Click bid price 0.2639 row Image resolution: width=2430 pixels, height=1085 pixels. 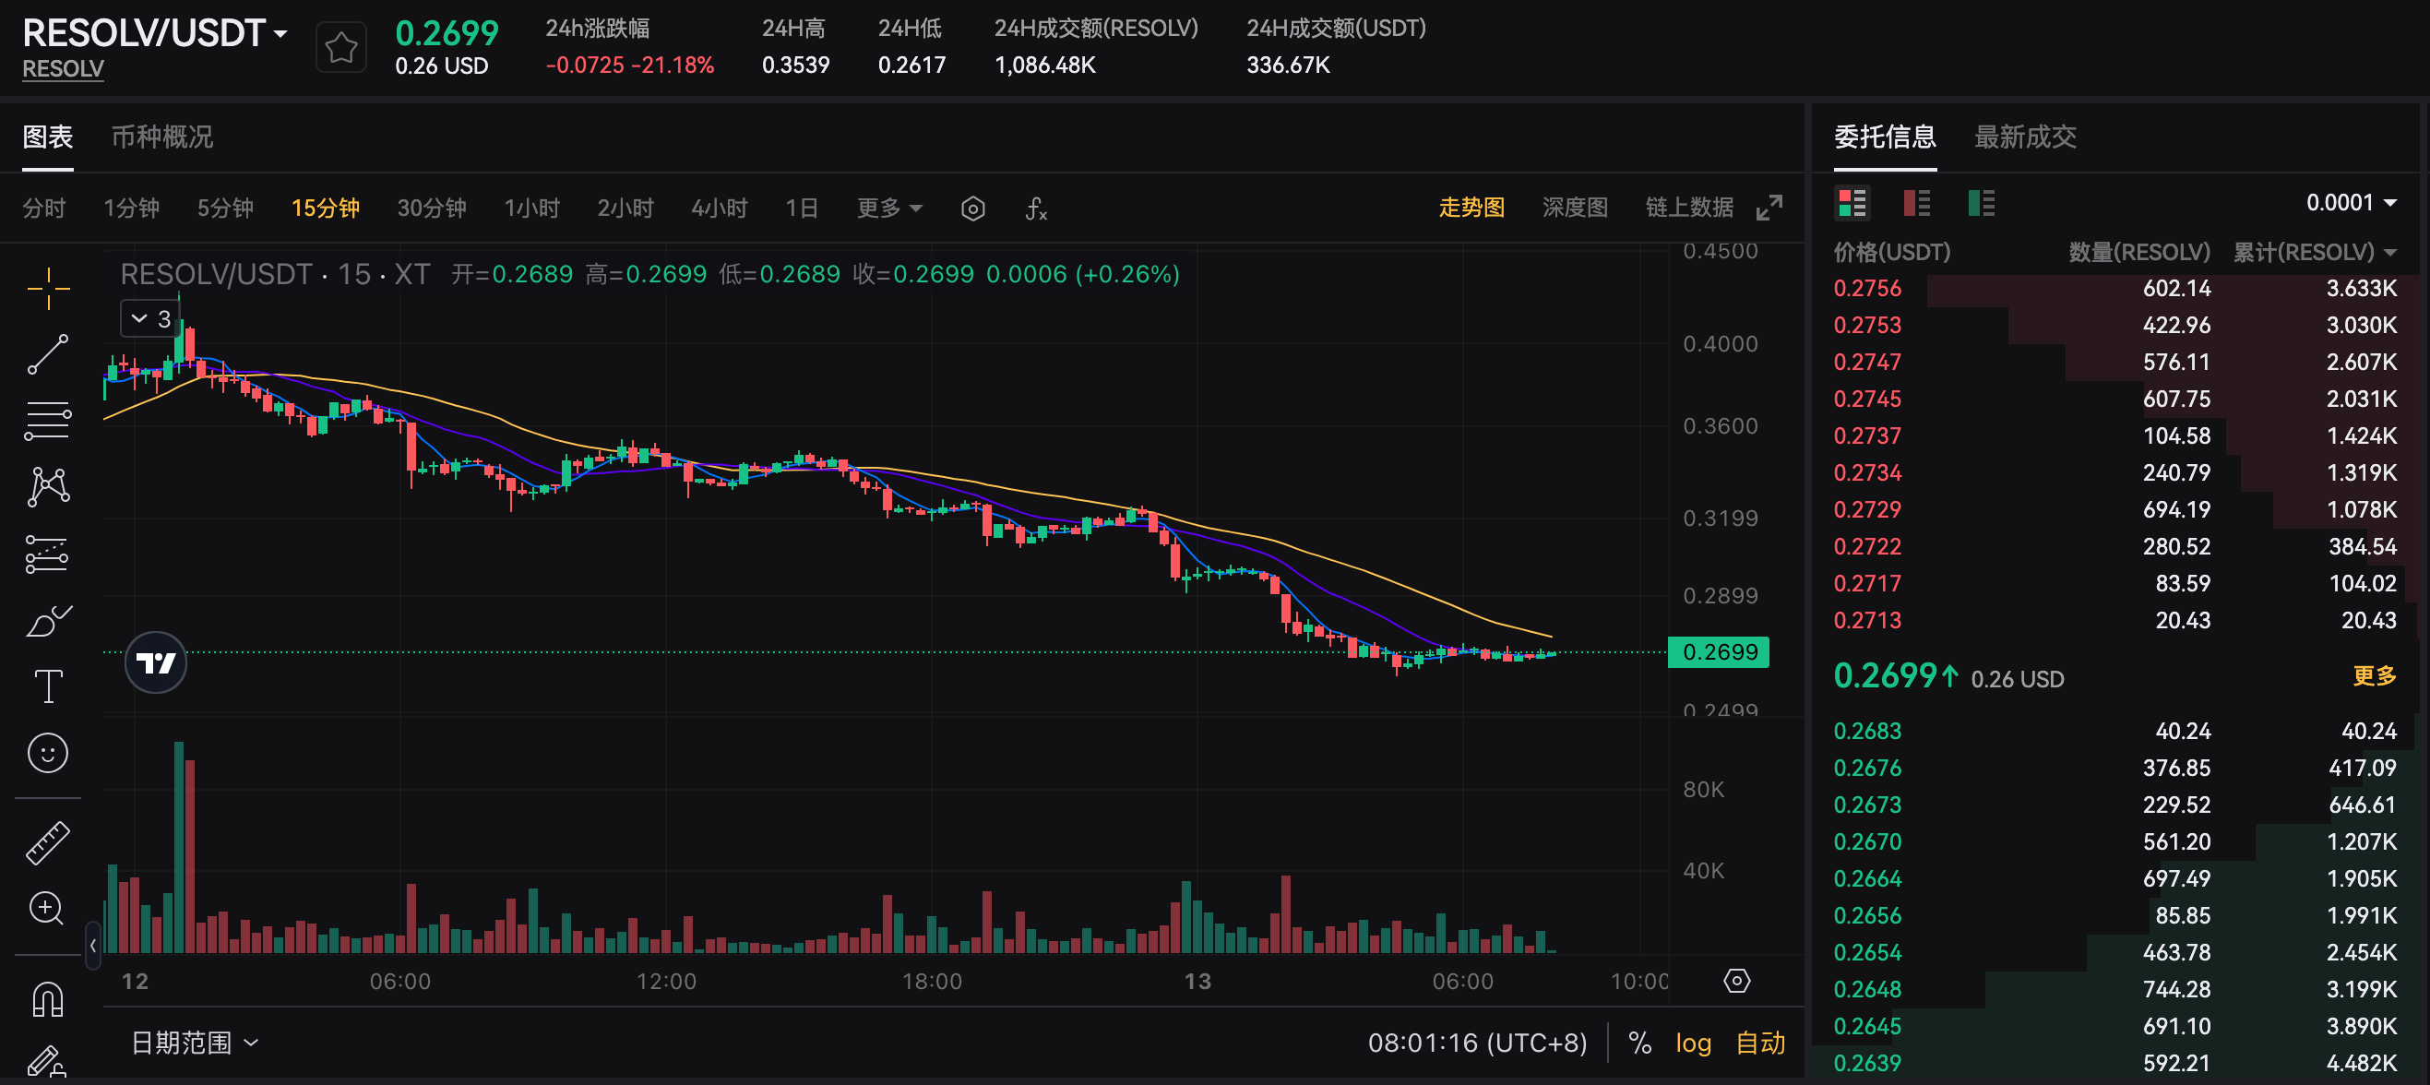click(x=2114, y=1063)
